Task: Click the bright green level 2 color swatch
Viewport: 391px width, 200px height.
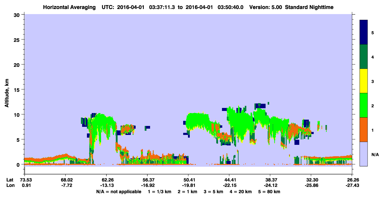Action: tap(364, 105)
